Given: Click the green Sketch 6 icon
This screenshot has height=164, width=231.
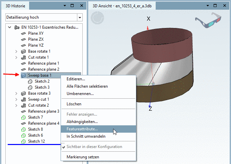Looking at the screenshot, I should (23, 135).
